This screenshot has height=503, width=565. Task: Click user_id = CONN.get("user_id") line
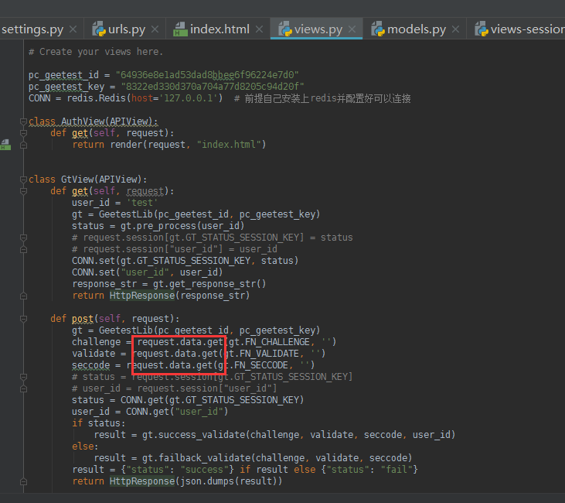pyautogui.click(x=150, y=412)
